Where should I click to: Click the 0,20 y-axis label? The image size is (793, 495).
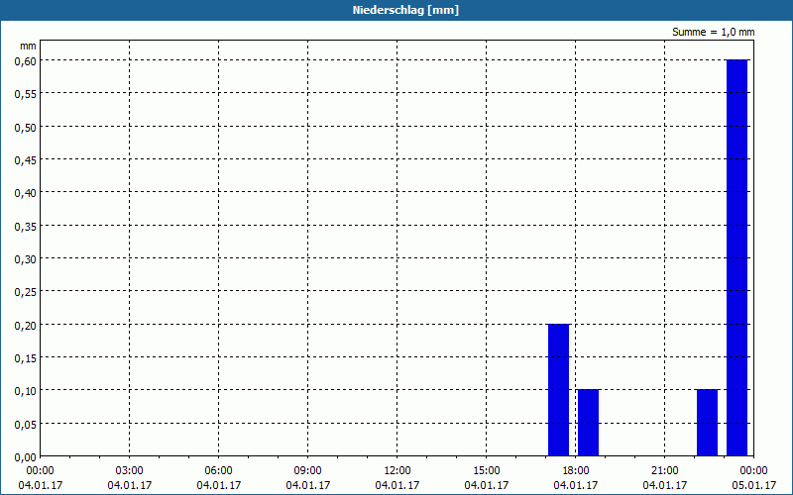(x=26, y=325)
